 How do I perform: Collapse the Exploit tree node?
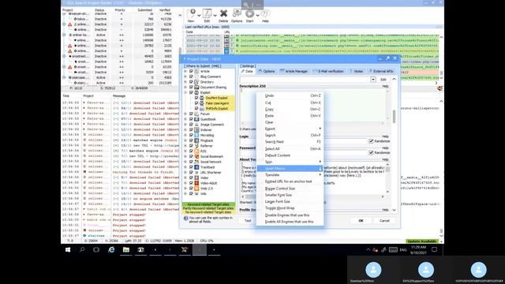click(185, 92)
